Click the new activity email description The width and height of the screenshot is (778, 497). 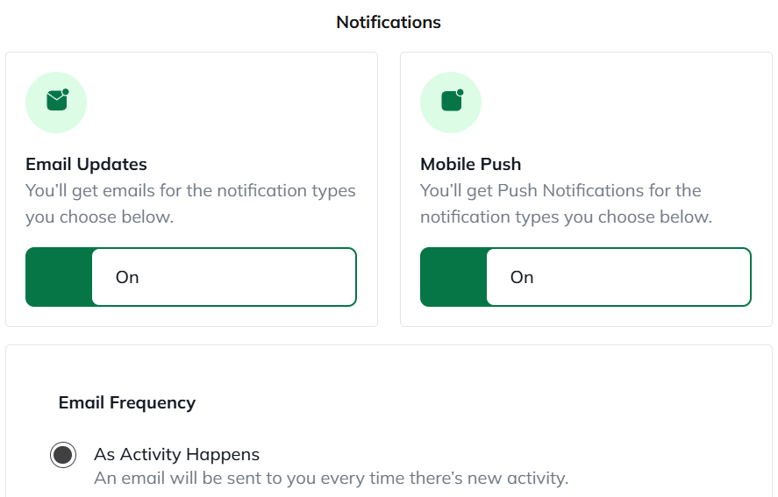331,479
